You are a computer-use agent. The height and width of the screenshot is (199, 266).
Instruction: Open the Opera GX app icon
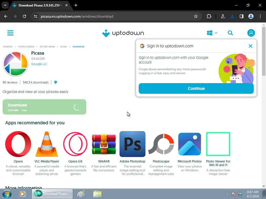pyautogui.click(x=75, y=144)
